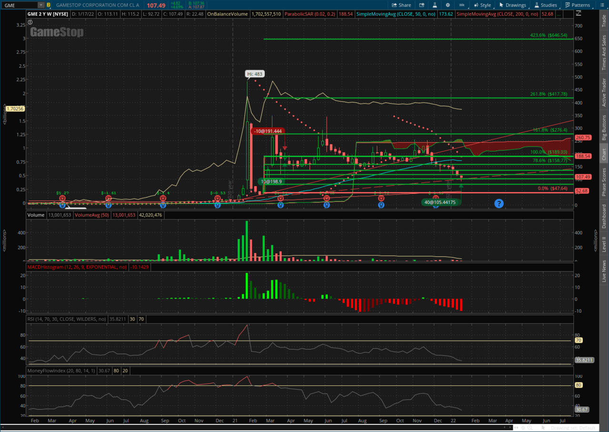Viewport: 609px width, 432px height.
Task: Open the Live News sidebar tab
Action: [x=604, y=271]
